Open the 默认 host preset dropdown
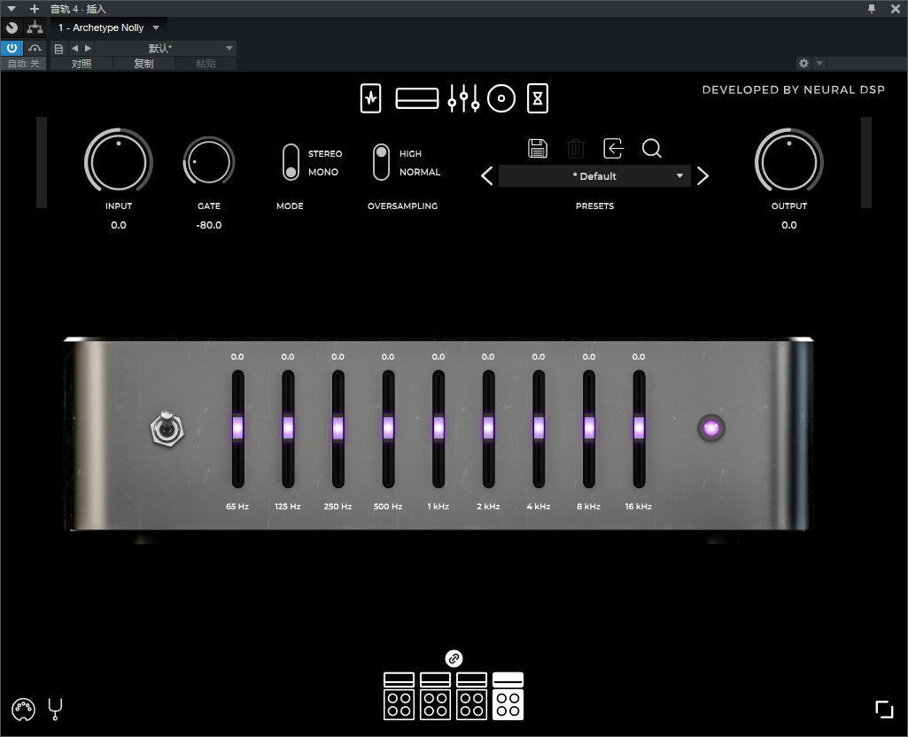Image resolution: width=908 pixels, height=737 pixels. click(x=165, y=48)
